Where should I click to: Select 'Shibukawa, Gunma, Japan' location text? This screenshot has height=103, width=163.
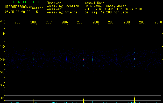tap(105, 6)
